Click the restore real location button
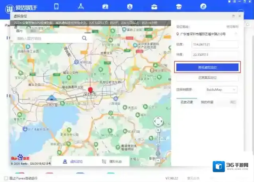254x182 pixels. (x=207, y=78)
